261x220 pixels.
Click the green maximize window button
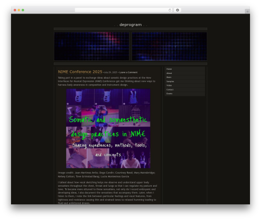(x=23, y=10)
